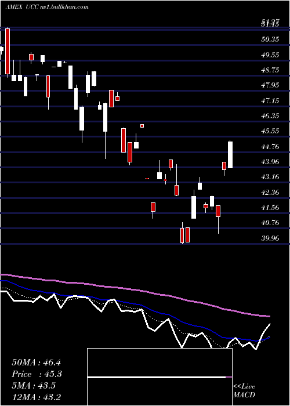Click the <<Live MACD label
290x406 pixels.
[x=244, y=390]
